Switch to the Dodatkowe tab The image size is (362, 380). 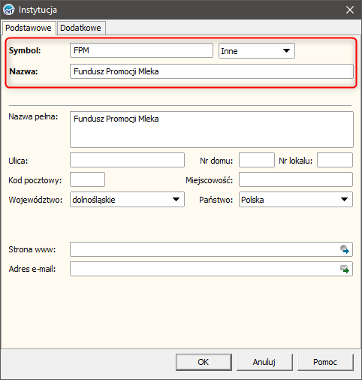pyautogui.click(x=81, y=28)
